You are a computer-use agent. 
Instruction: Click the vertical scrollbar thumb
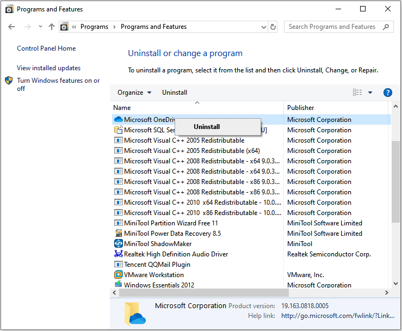click(x=395, y=181)
